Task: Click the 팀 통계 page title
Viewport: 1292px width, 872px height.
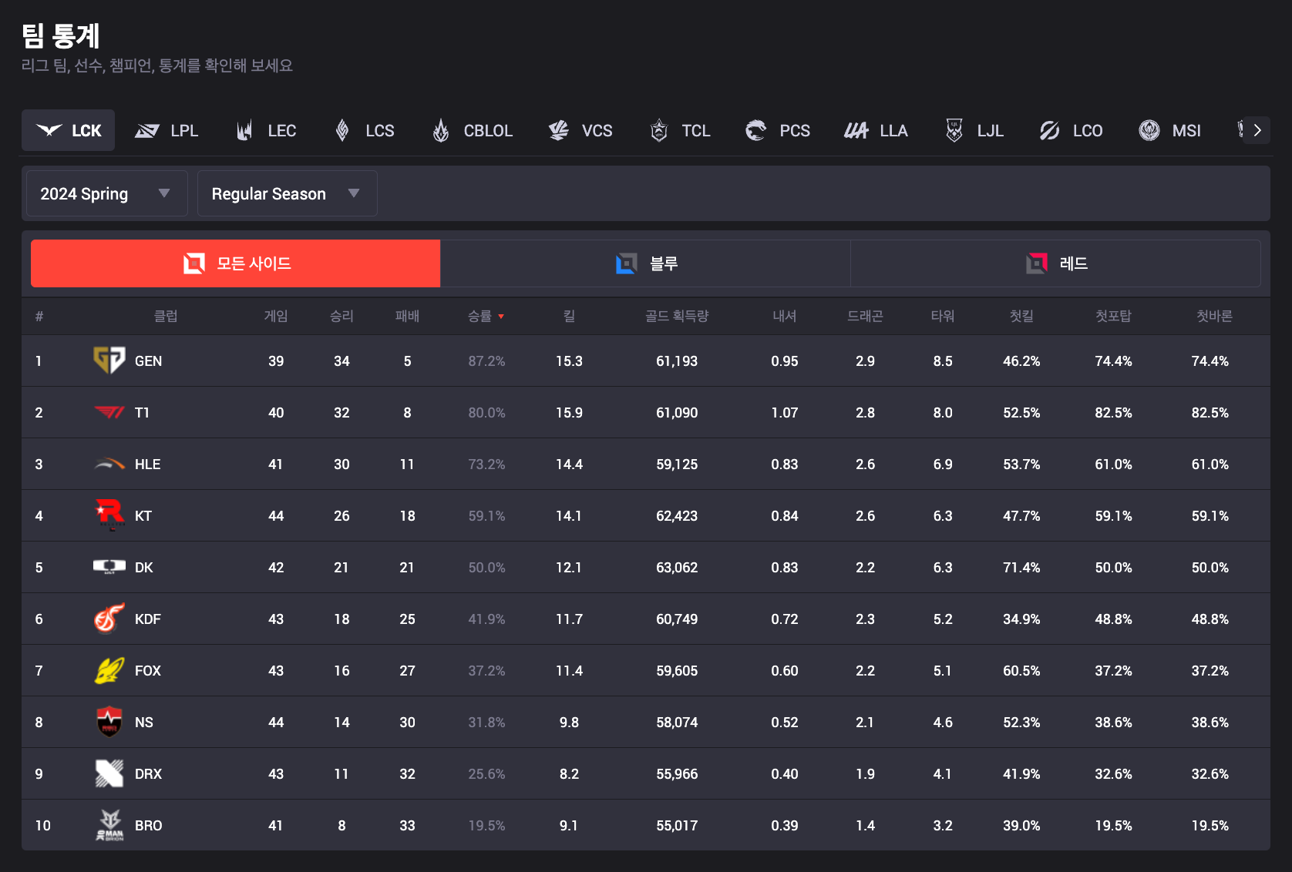Action: 61,35
